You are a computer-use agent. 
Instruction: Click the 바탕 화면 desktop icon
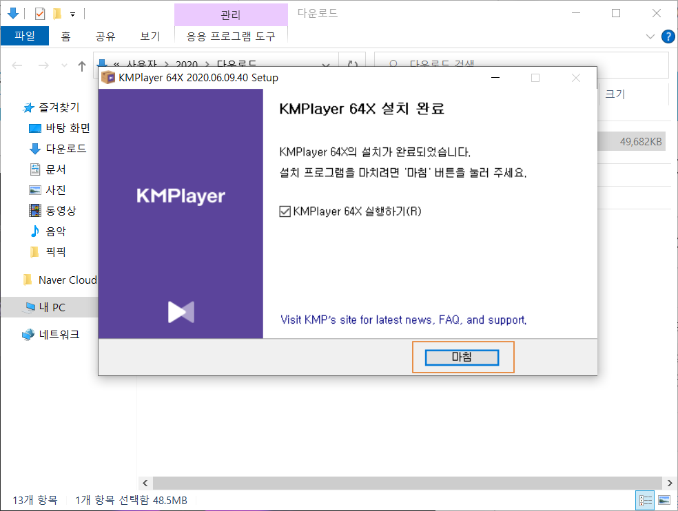[x=35, y=128]
